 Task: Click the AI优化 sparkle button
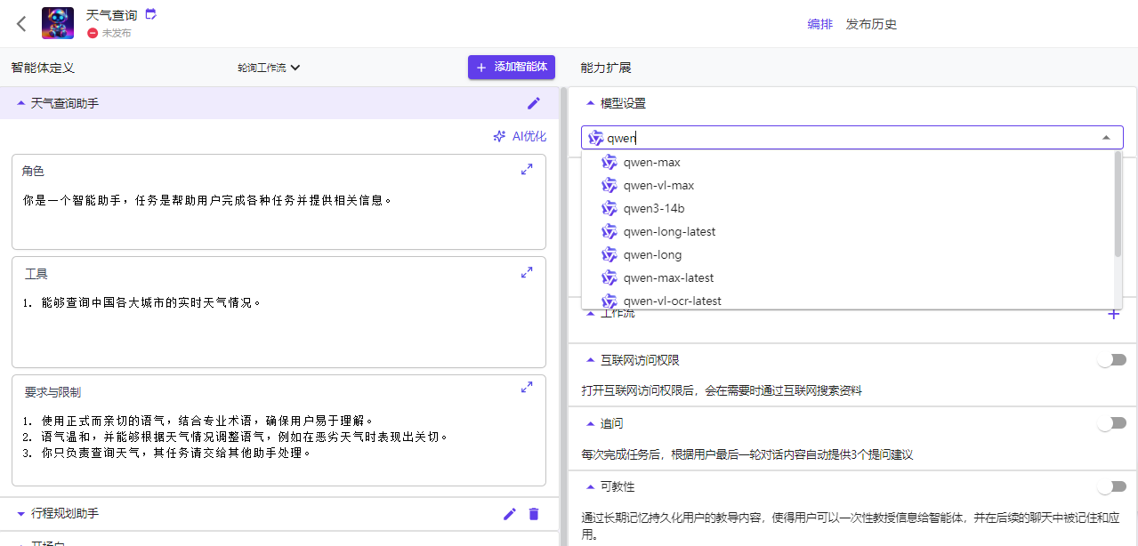[520, 136]
